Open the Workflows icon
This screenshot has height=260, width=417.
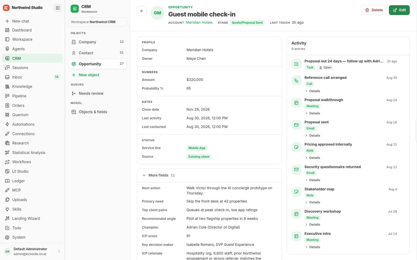coord(7,162)
